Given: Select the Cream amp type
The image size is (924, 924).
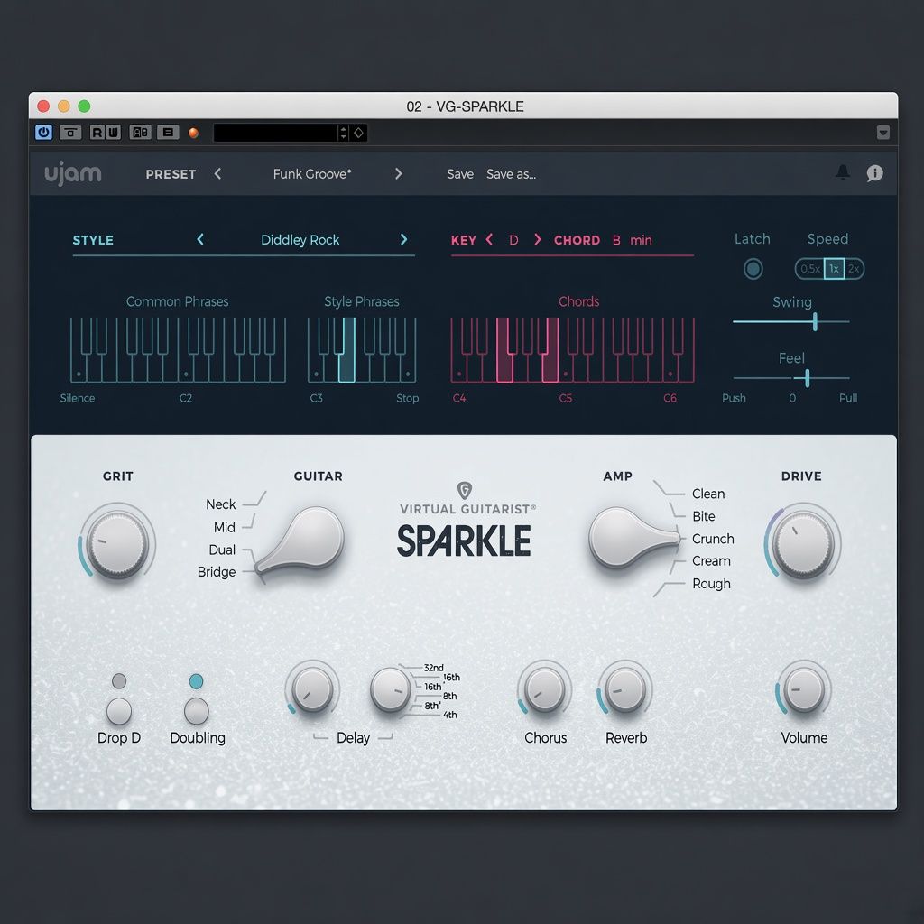Looking at the screenshot, I should click(711, 561).
